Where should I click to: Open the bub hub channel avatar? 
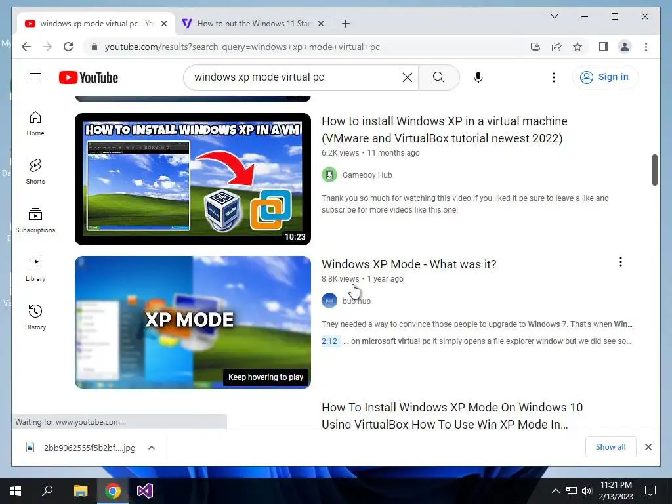point(329,301)
